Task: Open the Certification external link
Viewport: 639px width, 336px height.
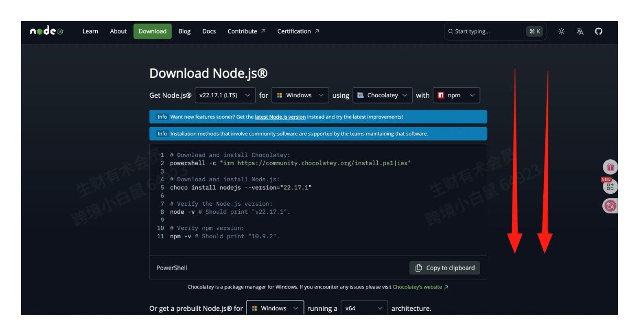Action: [x=298, y=31]
